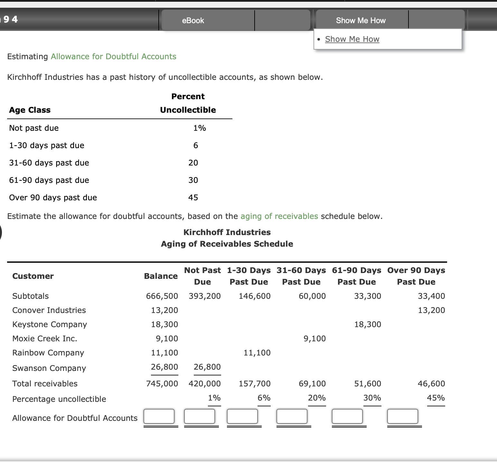497x463 pixels.
Task: Select the Swanson Company row
Action: click(x=49, y=368)
